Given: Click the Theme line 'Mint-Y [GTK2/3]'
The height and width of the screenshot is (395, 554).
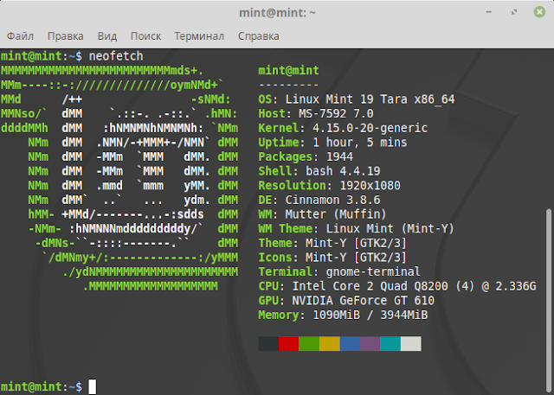Looking at the screenshot, I should click(356, 244).
